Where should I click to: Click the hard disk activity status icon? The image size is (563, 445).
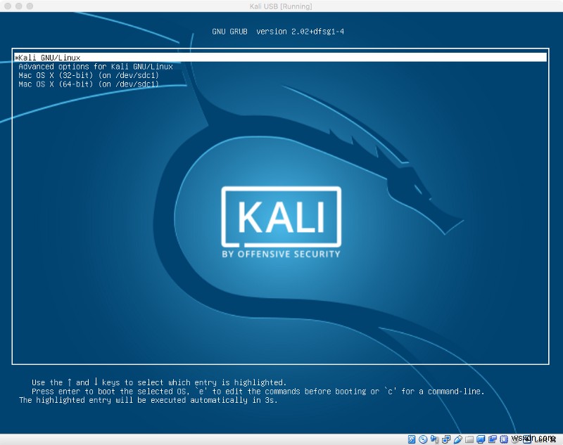[412, 439]
